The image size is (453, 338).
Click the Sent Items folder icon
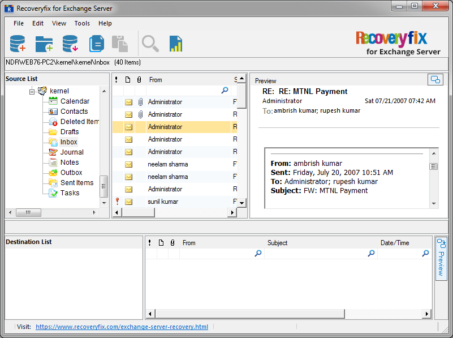coord(53,183)
